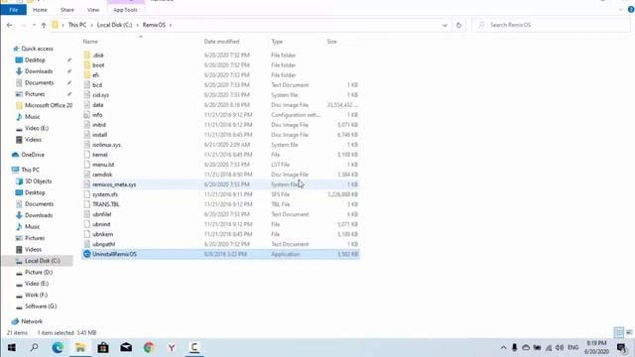Select system.sfs file
This screenshot has height=357, width=635.
click(220, 194)
